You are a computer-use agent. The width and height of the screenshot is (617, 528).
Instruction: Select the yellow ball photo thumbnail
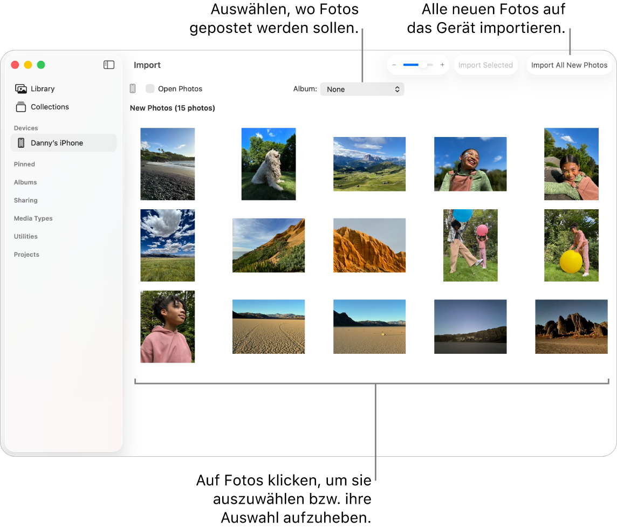click(571, 245)
